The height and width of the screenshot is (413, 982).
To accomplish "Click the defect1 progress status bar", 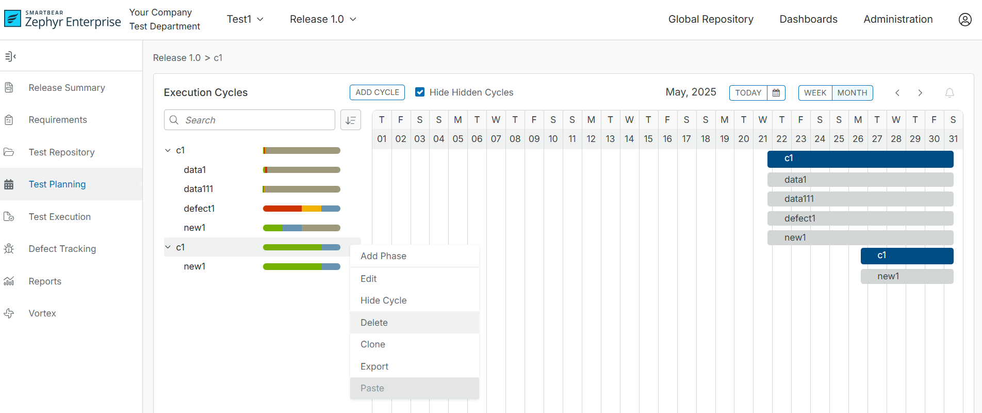I will (301, 209).
